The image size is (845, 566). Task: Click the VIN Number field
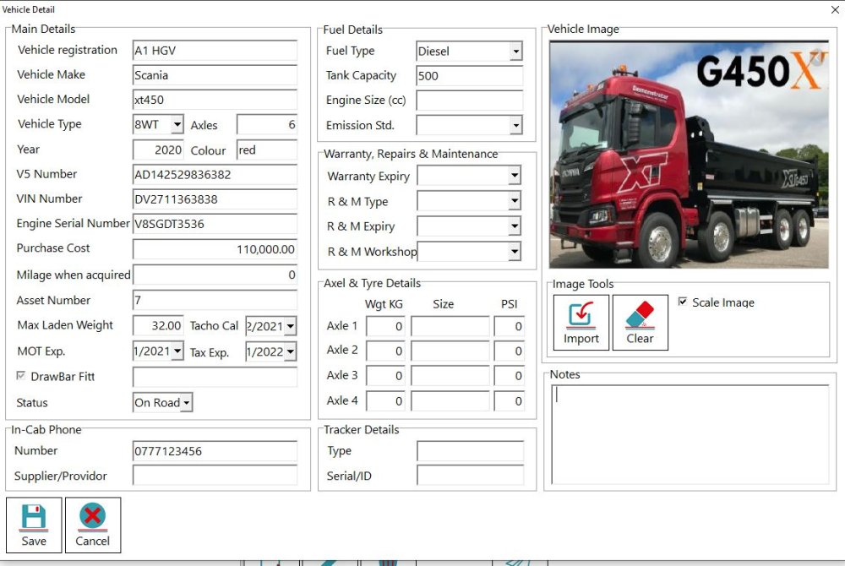(215, 199)
